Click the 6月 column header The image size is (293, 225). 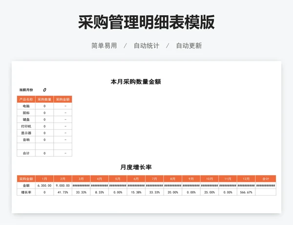[x=136, y=179]
